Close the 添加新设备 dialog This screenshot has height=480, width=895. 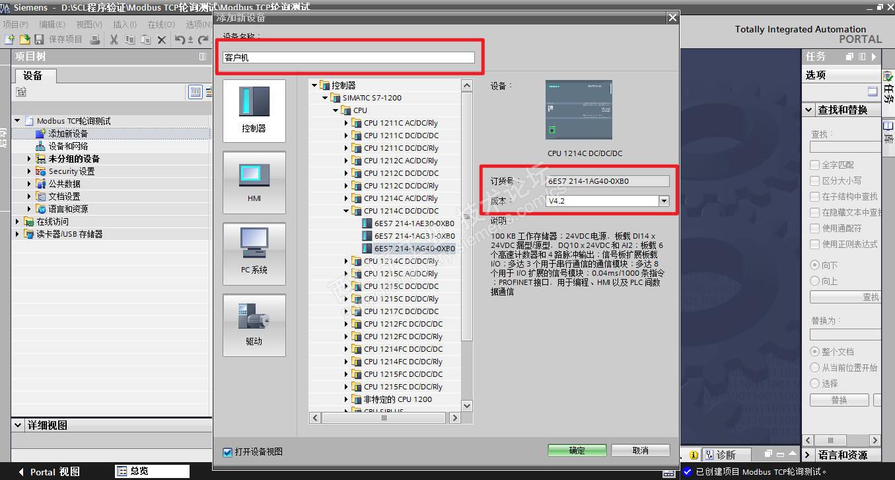click(x=672, y=18)
